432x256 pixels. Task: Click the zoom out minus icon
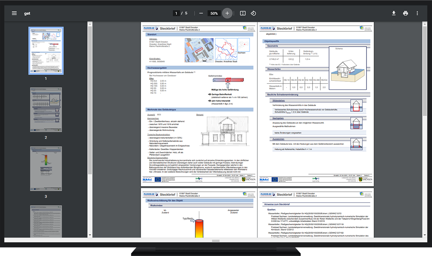pyautogui.click(x=201, y=13)
